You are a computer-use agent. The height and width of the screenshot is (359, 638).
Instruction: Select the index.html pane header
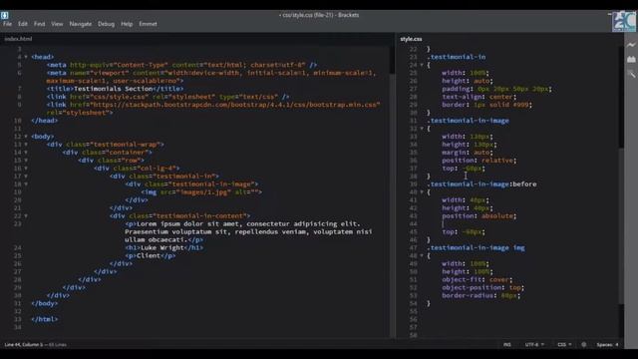coord(18,39)
